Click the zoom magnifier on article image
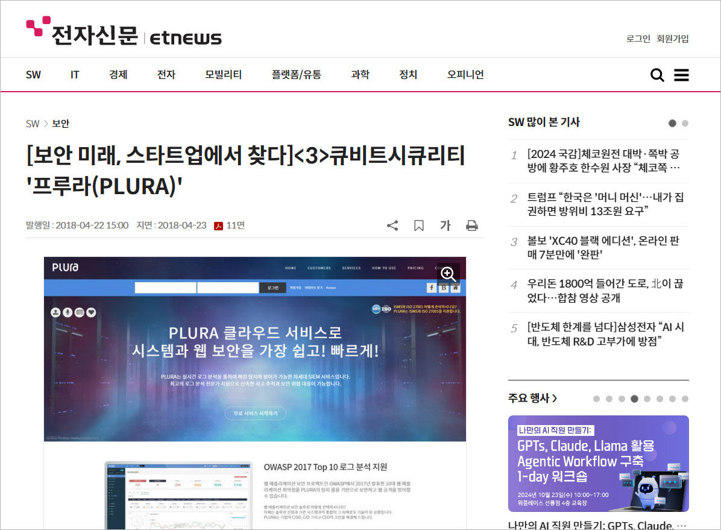721x530 pixels. click(448, 274)
